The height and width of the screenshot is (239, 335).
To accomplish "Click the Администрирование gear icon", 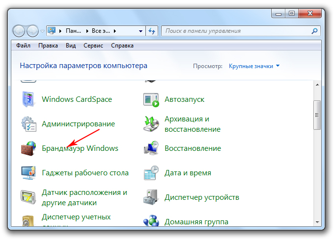I will pos(28,124).
